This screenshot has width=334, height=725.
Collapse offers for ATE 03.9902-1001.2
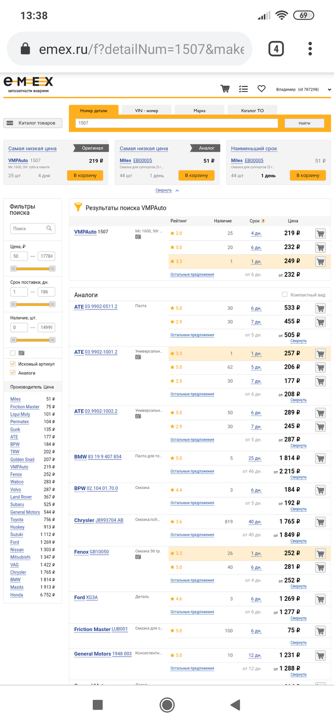[298, 400]
